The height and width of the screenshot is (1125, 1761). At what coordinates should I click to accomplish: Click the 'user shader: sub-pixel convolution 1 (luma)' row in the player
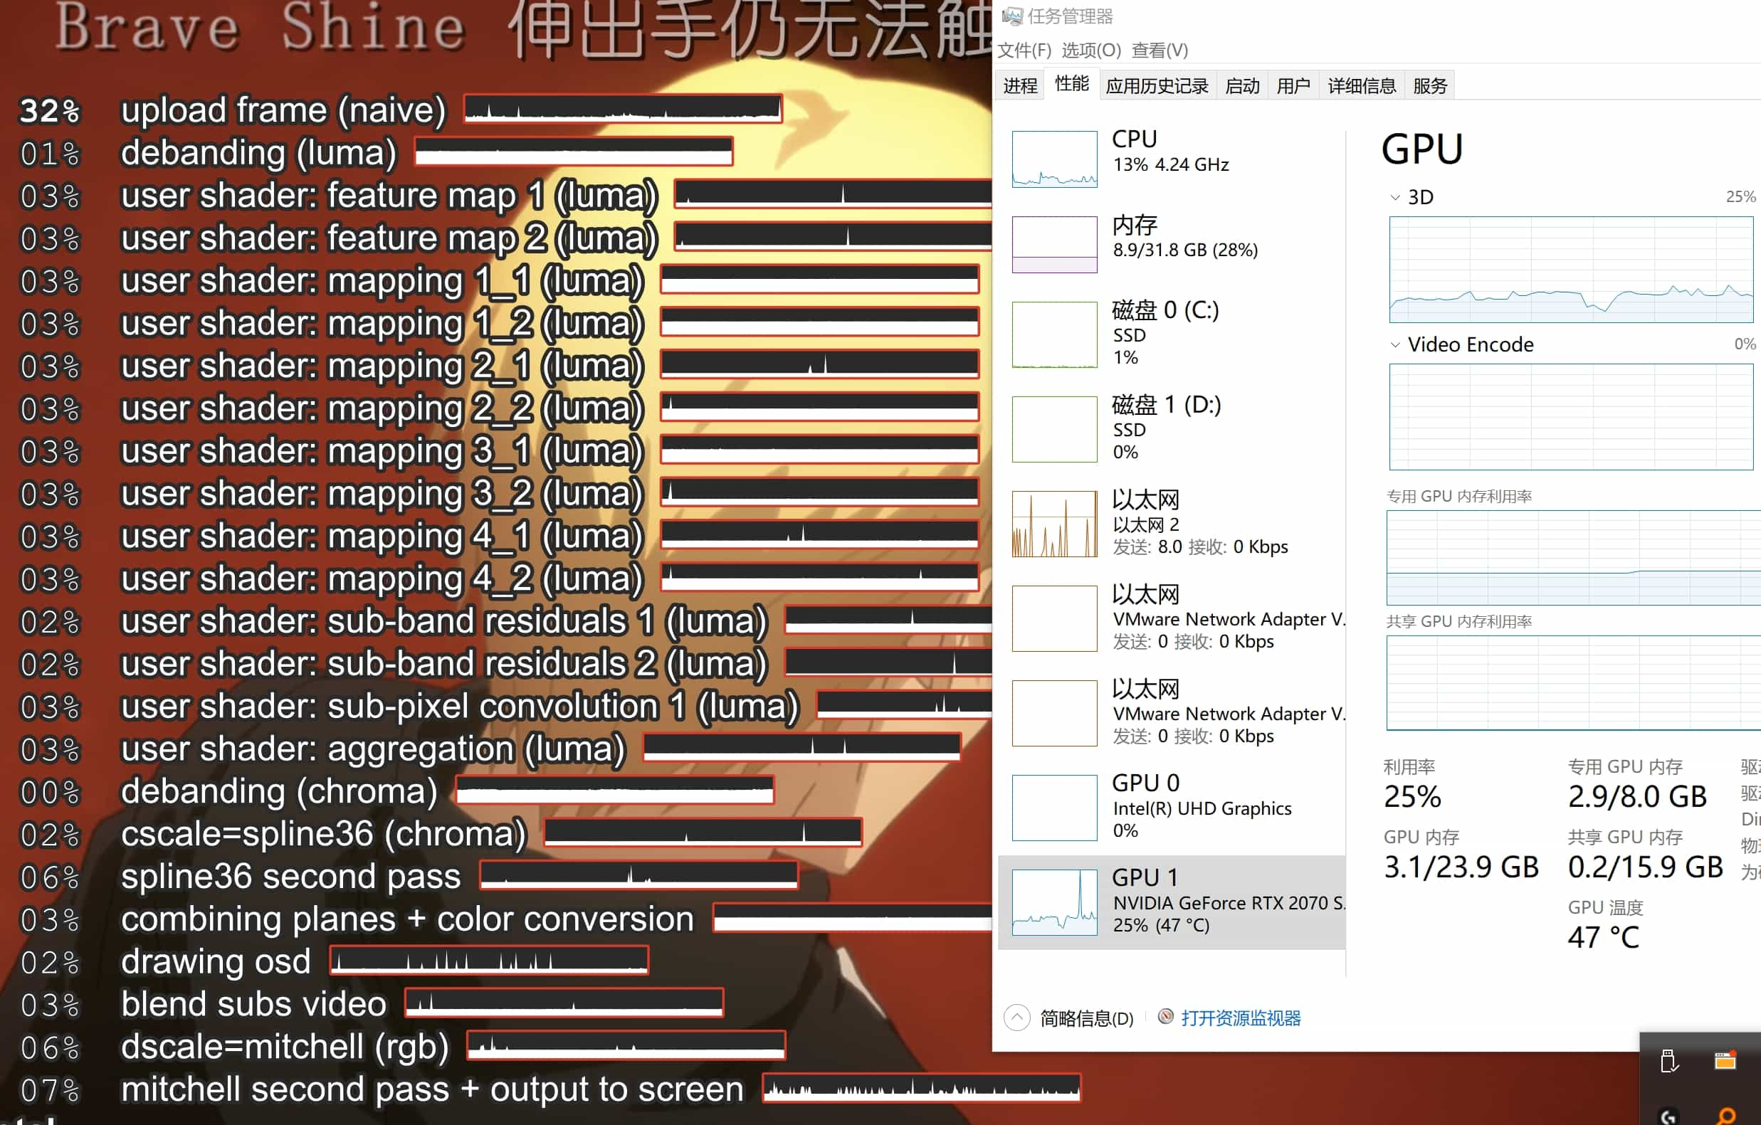[x=505, y=706]
